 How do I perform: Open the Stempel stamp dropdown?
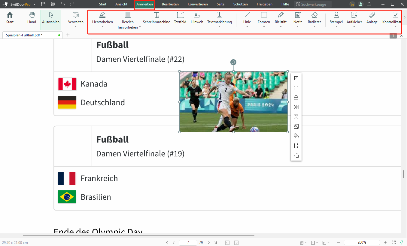[336, 27]
